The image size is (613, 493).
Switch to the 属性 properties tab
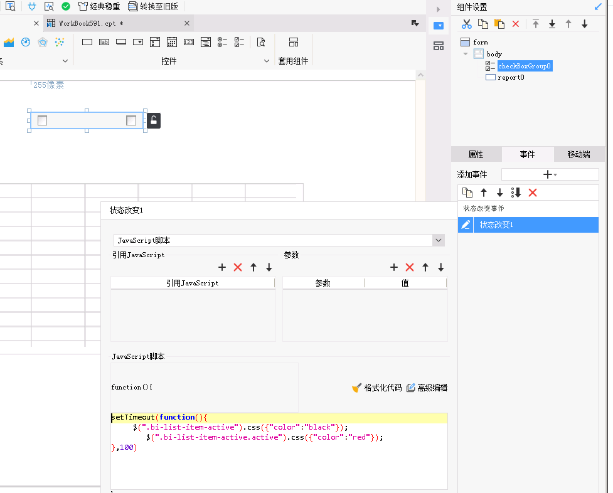(476, 154)
